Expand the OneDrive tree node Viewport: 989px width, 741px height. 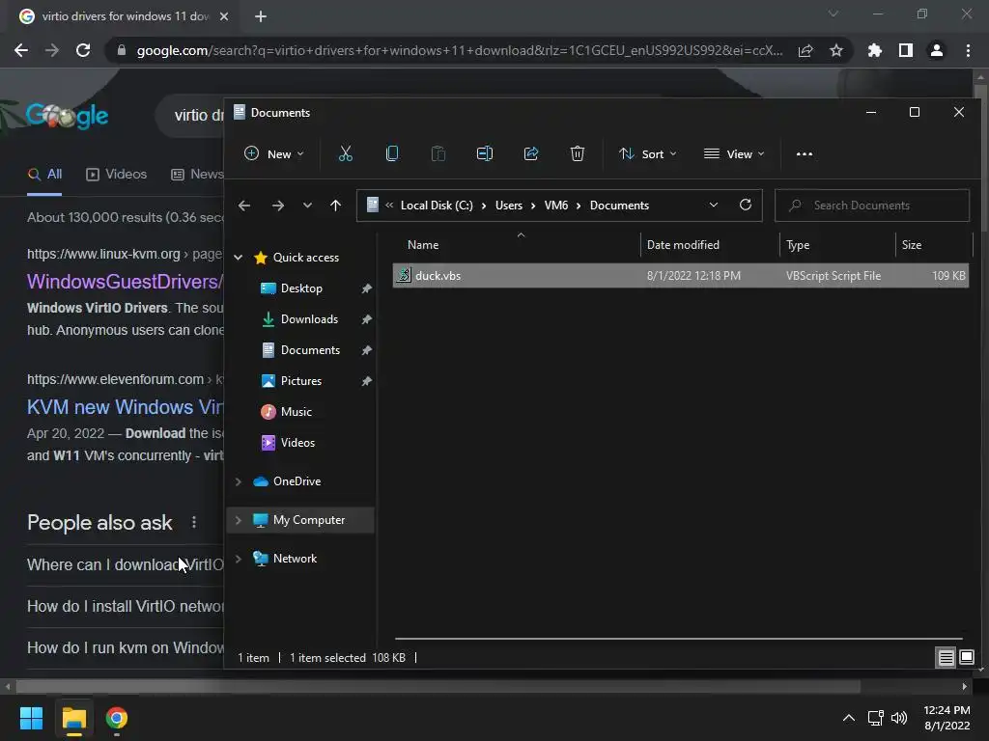tap(238, 481)
